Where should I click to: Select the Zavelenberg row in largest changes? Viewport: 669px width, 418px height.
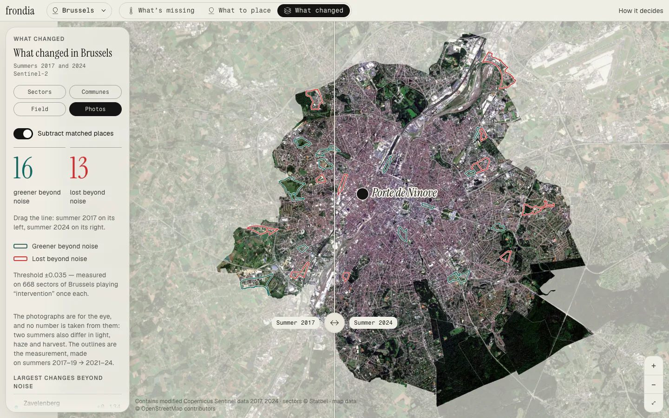tap(67, 405)
